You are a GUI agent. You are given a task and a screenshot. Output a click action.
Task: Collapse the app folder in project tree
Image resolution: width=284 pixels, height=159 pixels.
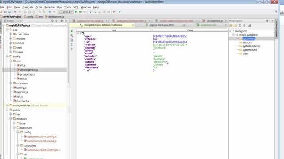click(7, 30)
